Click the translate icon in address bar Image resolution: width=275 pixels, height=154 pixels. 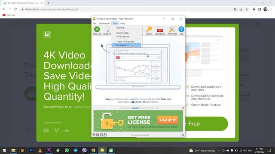235,9
